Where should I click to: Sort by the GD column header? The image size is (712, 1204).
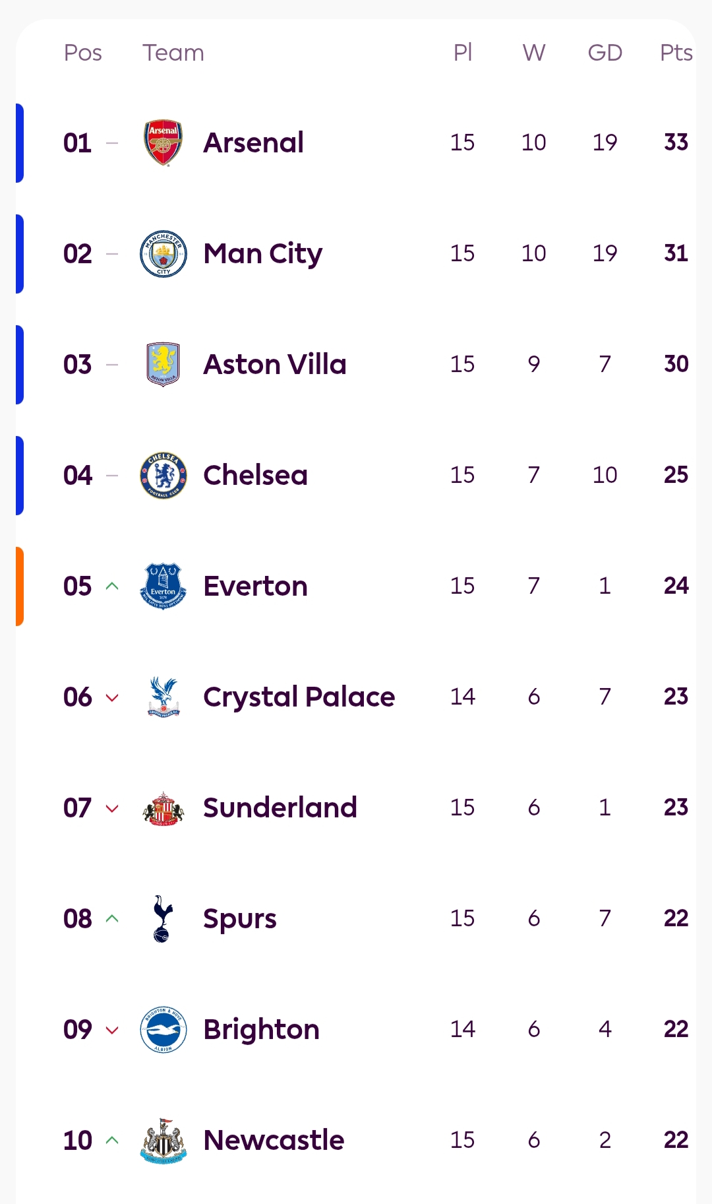point(605,53)
